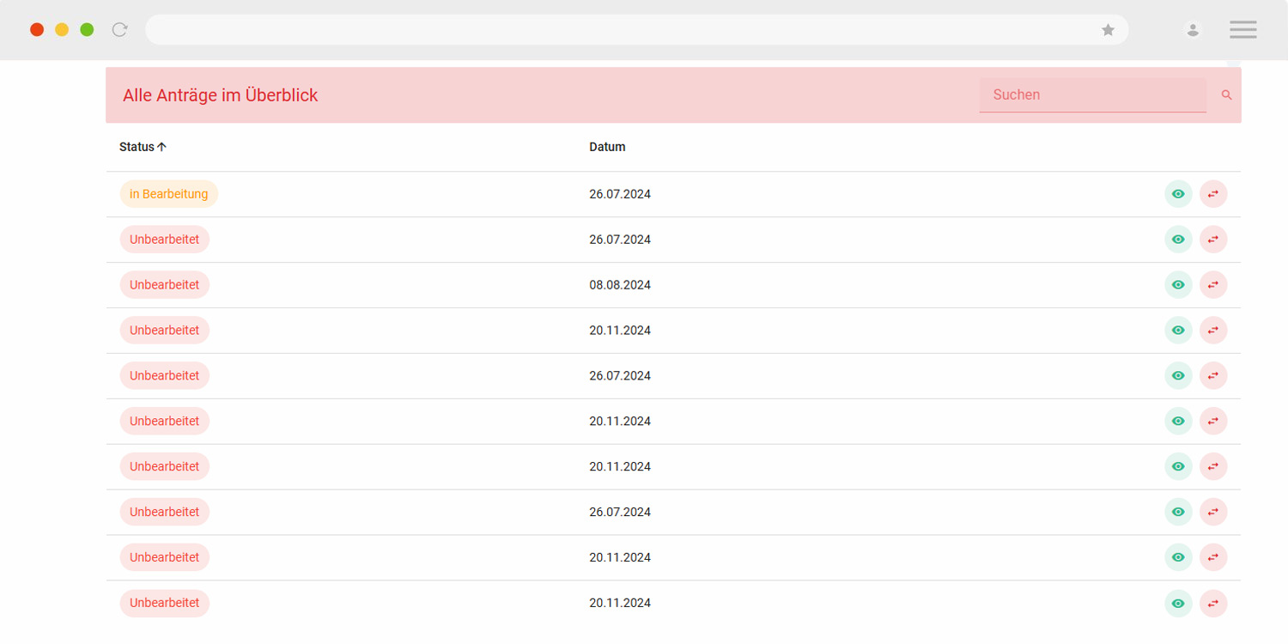Focus the Suchen search field

pos(1093,95)
